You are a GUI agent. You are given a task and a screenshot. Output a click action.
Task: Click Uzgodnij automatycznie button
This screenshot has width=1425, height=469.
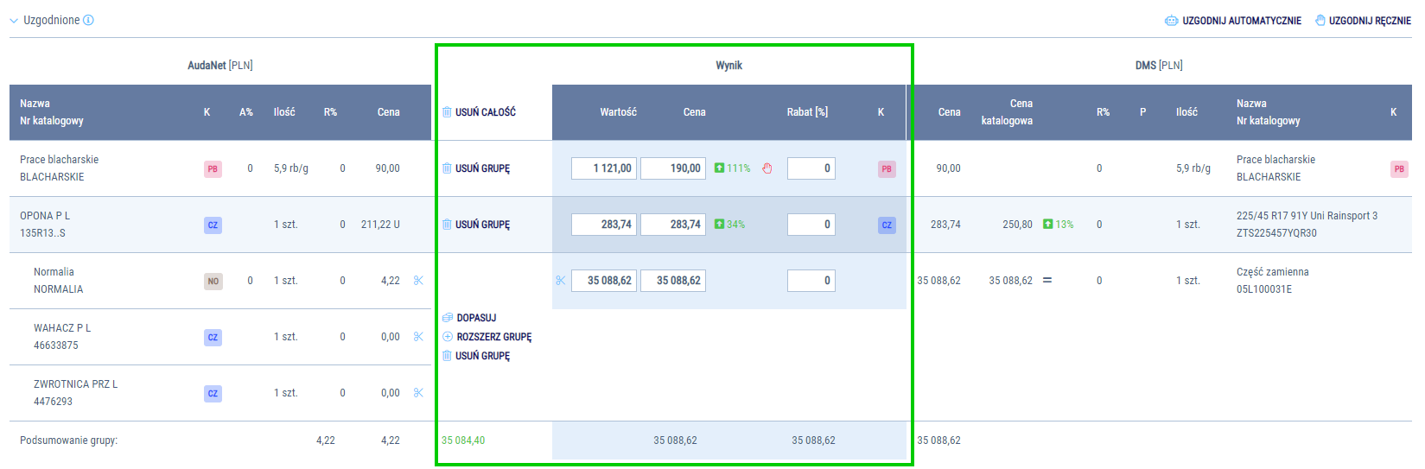1232,21
